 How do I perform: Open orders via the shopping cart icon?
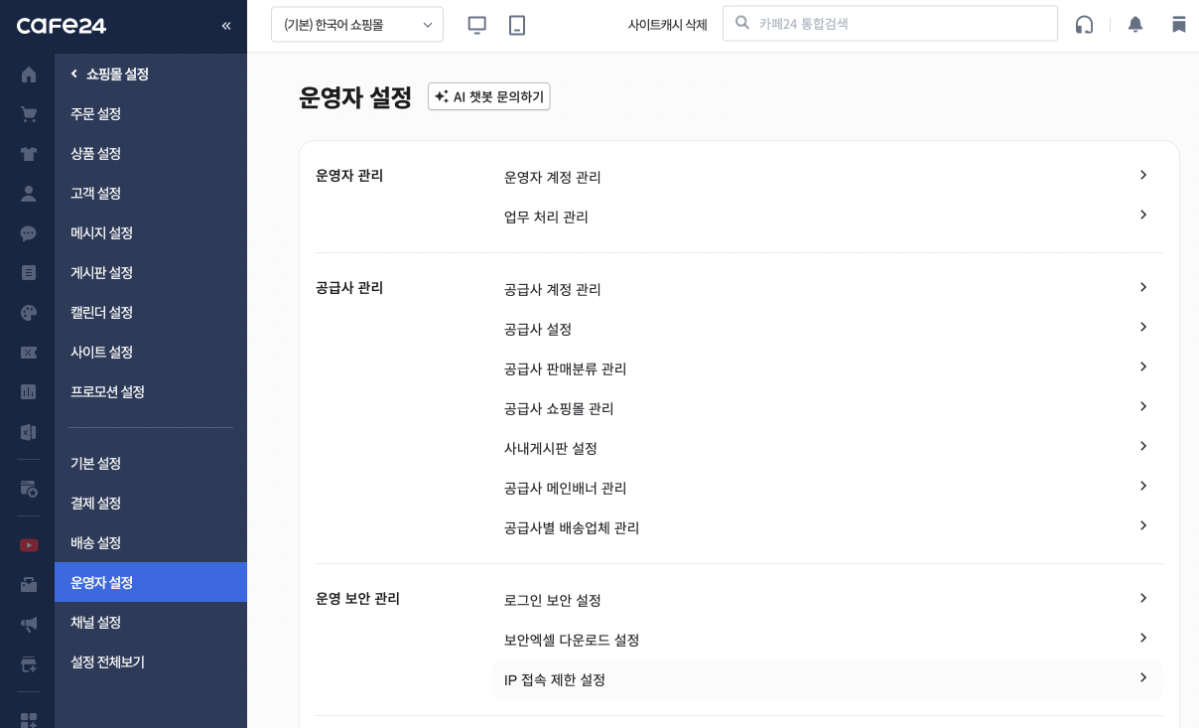click(x=28, y=114)
